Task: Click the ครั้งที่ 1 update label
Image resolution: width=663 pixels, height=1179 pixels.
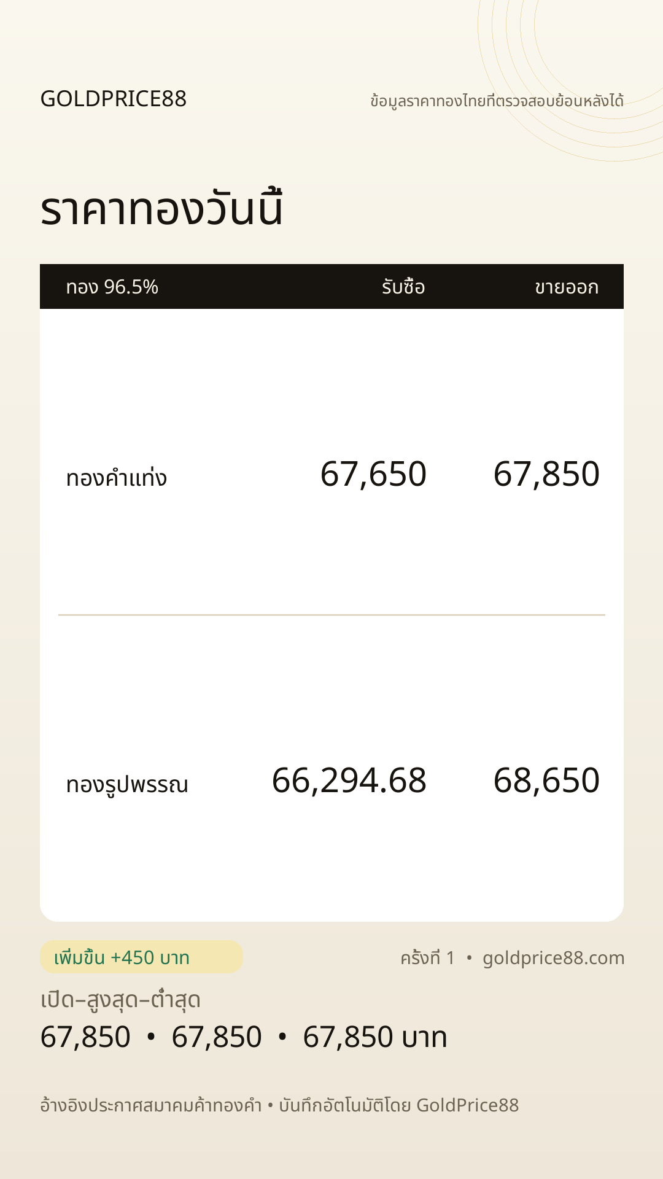Action: tap(428, 957)
